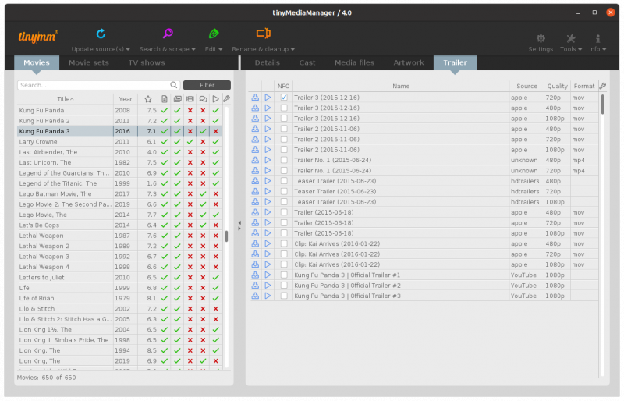Expand Update source(s) dropdown arrow
The width and height of the screenshot is (624, 401).
pos(128,49)
